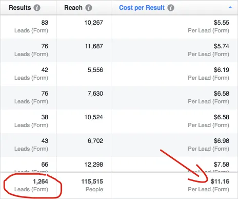The width and height of the screenshot is (238, 199).
Task: Toggle the blue sort arrow in header
Action: (230, 7)
